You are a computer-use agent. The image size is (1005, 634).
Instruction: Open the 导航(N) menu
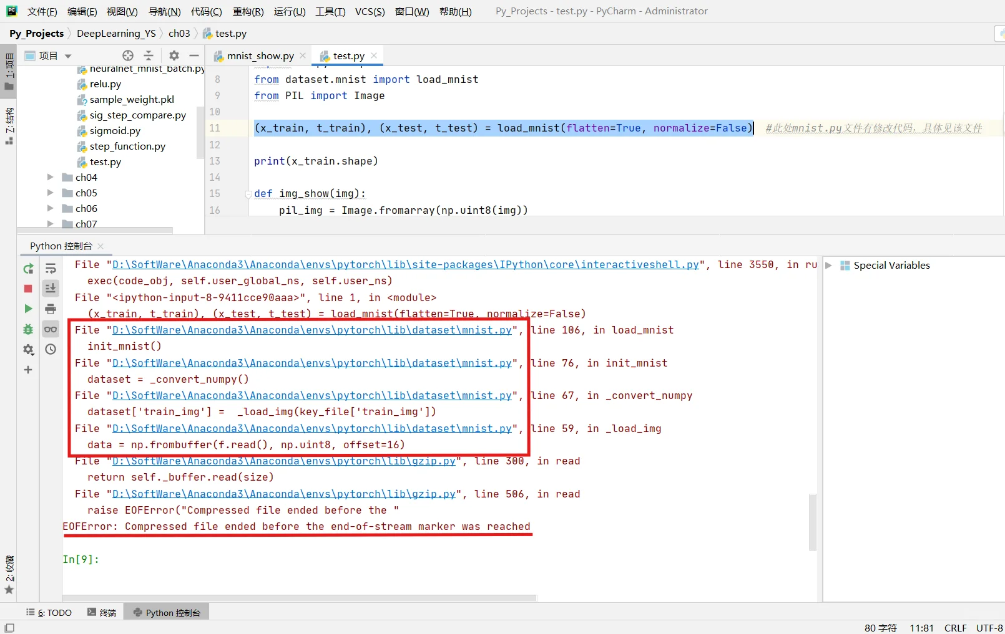165,11
